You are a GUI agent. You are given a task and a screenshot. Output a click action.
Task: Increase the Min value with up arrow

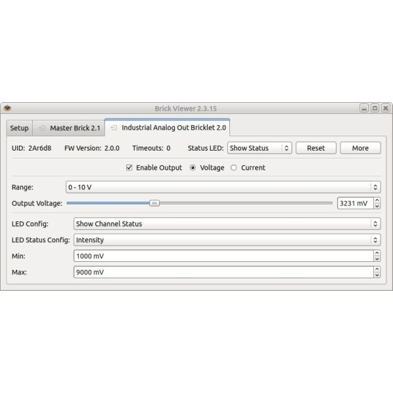click(x=377, y=253)
